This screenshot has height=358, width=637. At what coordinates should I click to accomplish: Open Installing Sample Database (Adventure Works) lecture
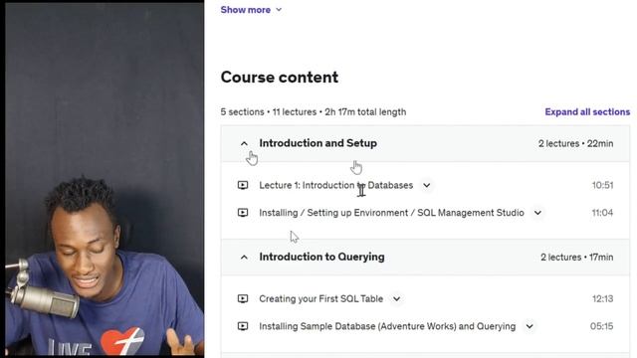coord(387,326)
